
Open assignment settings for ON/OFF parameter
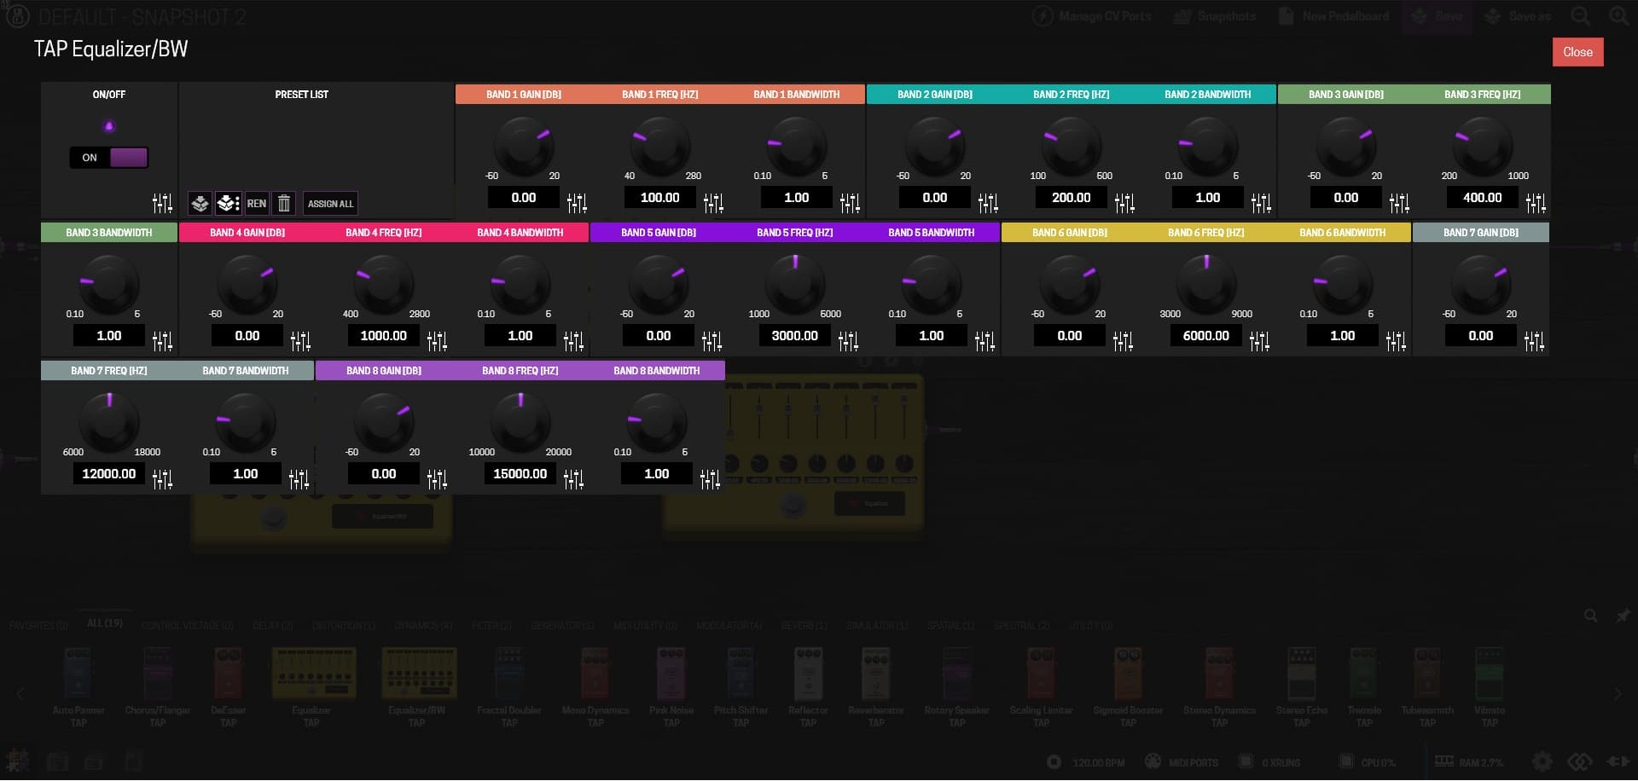pos(162,203)
